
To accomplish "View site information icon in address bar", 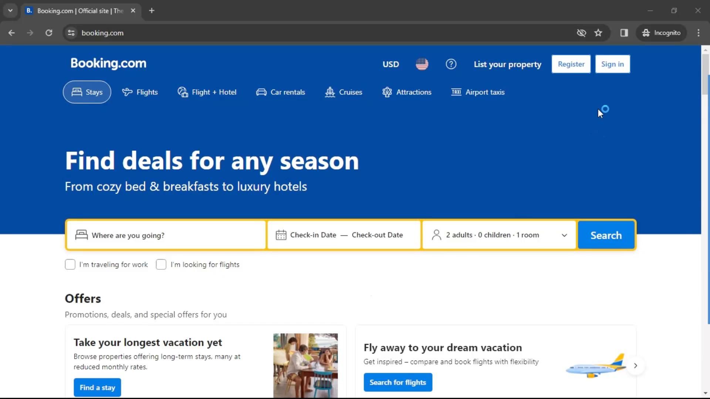I will tap(71, 33).
